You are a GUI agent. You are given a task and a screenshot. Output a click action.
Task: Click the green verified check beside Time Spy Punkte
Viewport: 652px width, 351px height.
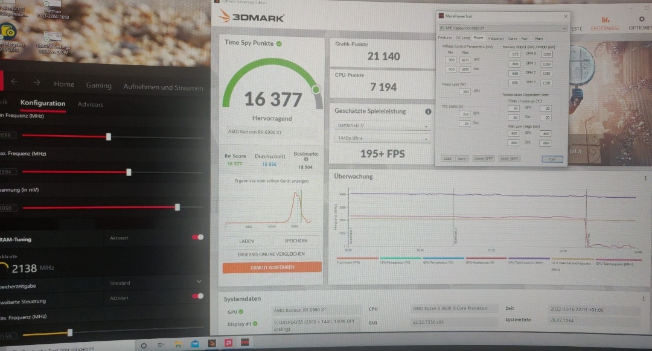tap(279, 43)
